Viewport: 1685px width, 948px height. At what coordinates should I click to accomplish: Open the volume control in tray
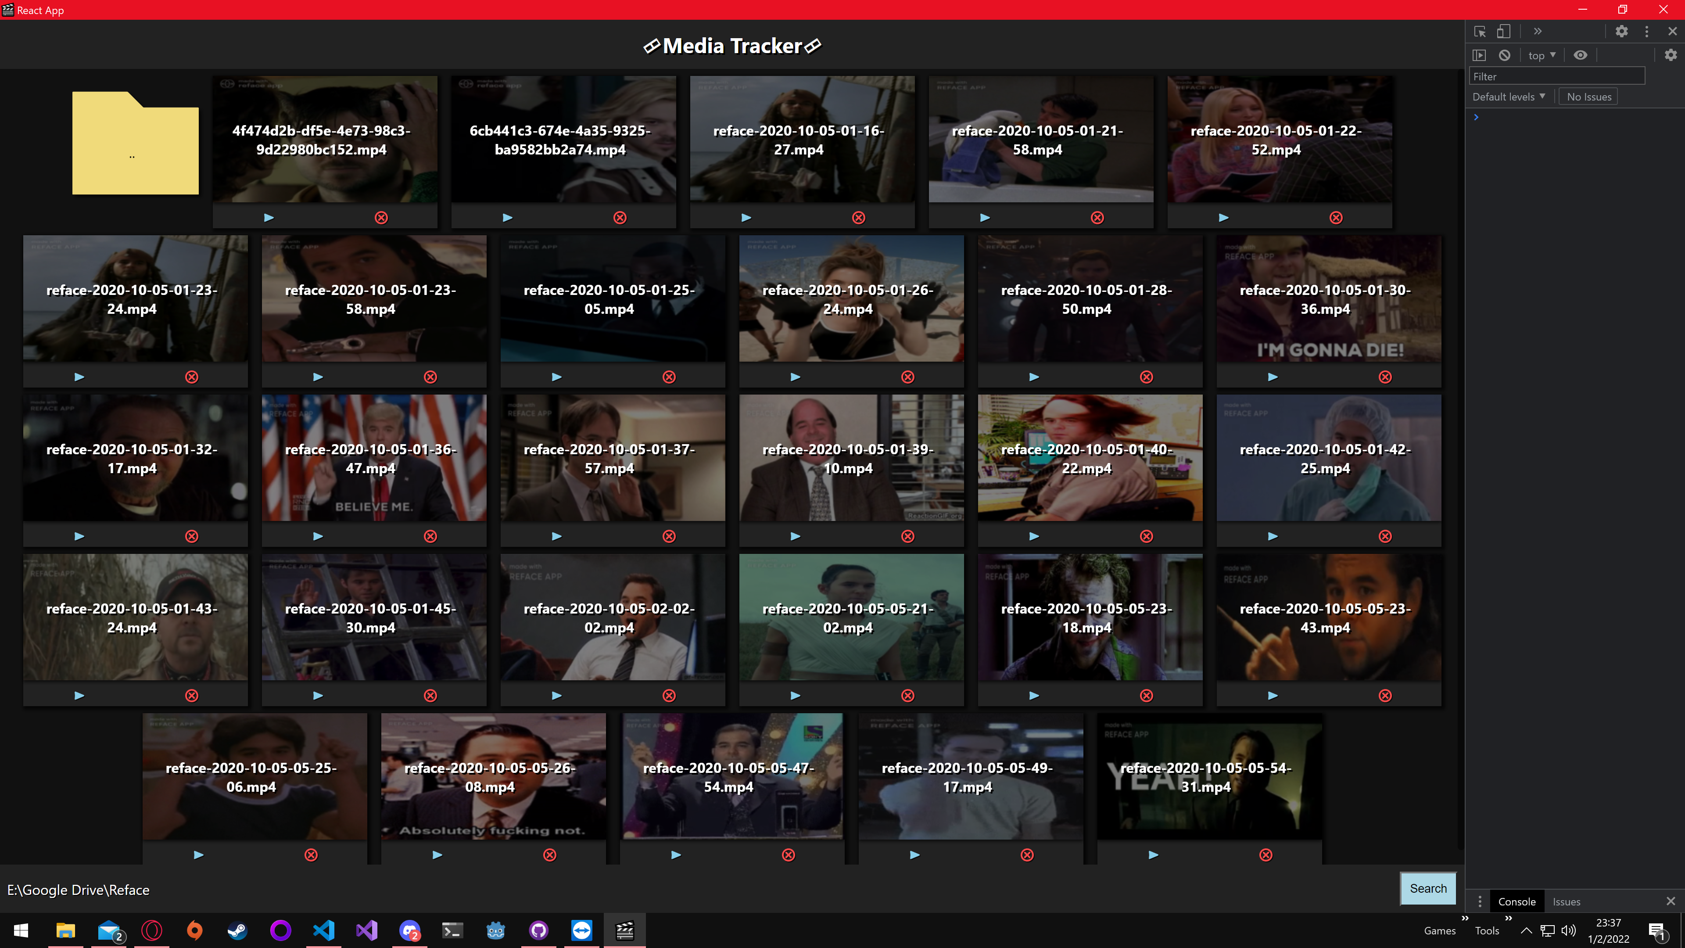1569,930
